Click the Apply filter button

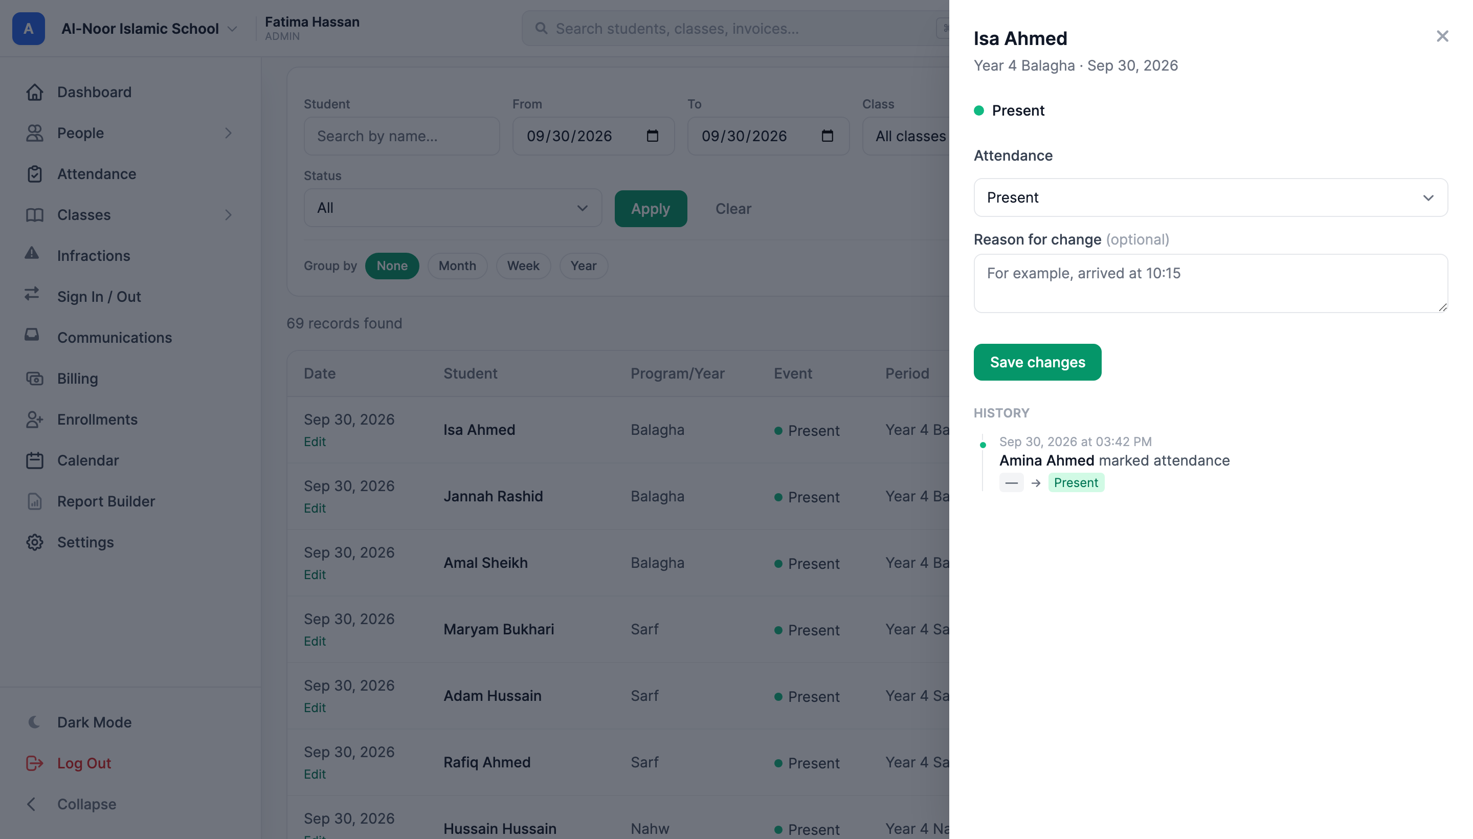tap(651, 209)
